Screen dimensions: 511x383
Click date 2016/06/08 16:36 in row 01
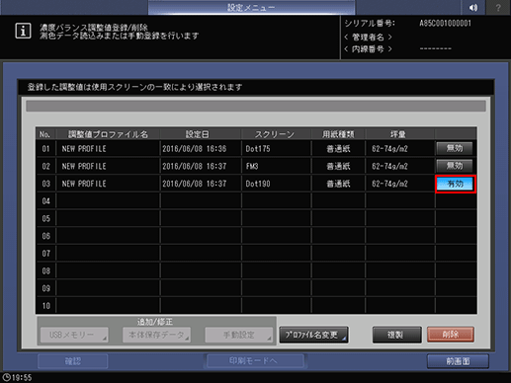click(x=195, y=149)
